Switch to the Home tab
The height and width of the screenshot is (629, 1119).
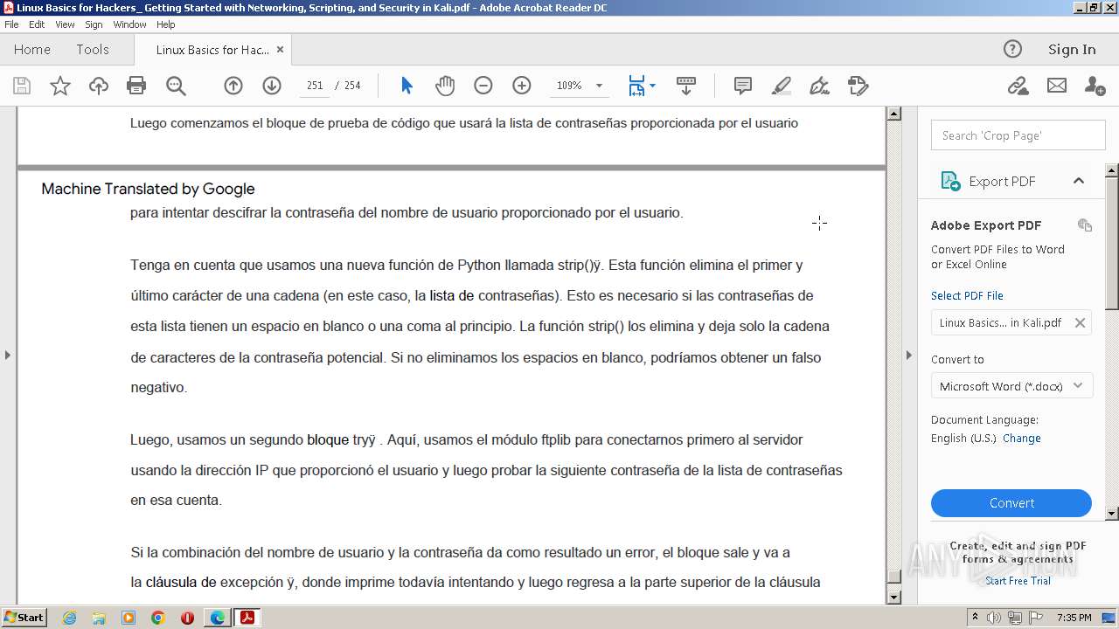pos(32,50)
